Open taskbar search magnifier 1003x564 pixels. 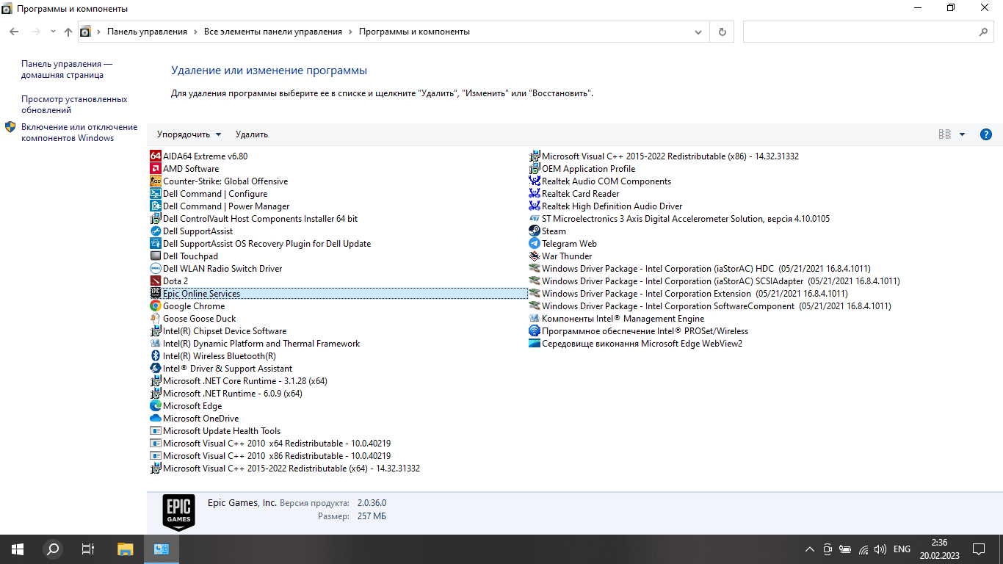tap(53, 549)
